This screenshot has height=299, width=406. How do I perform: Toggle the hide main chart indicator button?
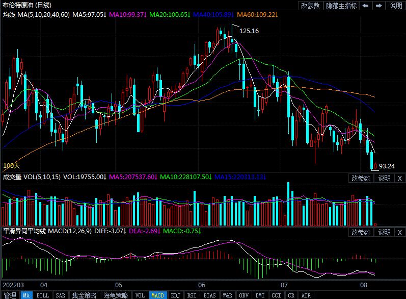click(341, 6)
